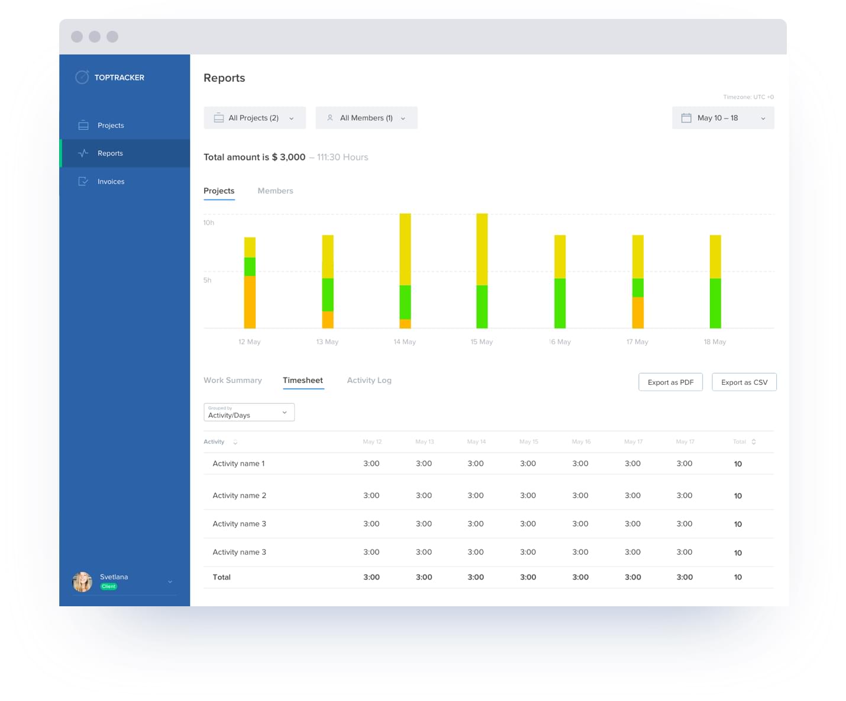The width and height of the screenshot is (846, 701).
Task: Toggle sorting on the Total column
Action: [x=753, y=442]
